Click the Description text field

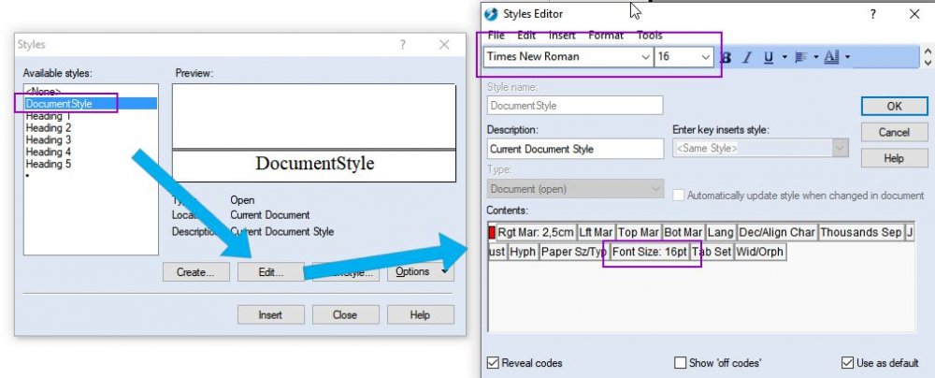(575, 149)
